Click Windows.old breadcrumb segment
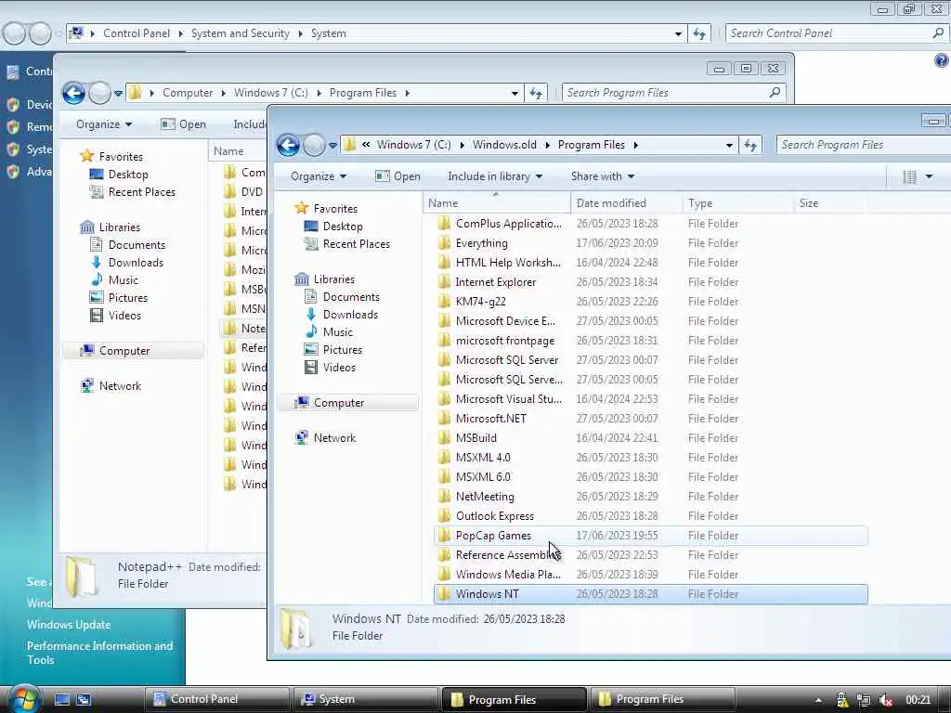The height and width of the screenshot is (713, 951). coord(504,145)
